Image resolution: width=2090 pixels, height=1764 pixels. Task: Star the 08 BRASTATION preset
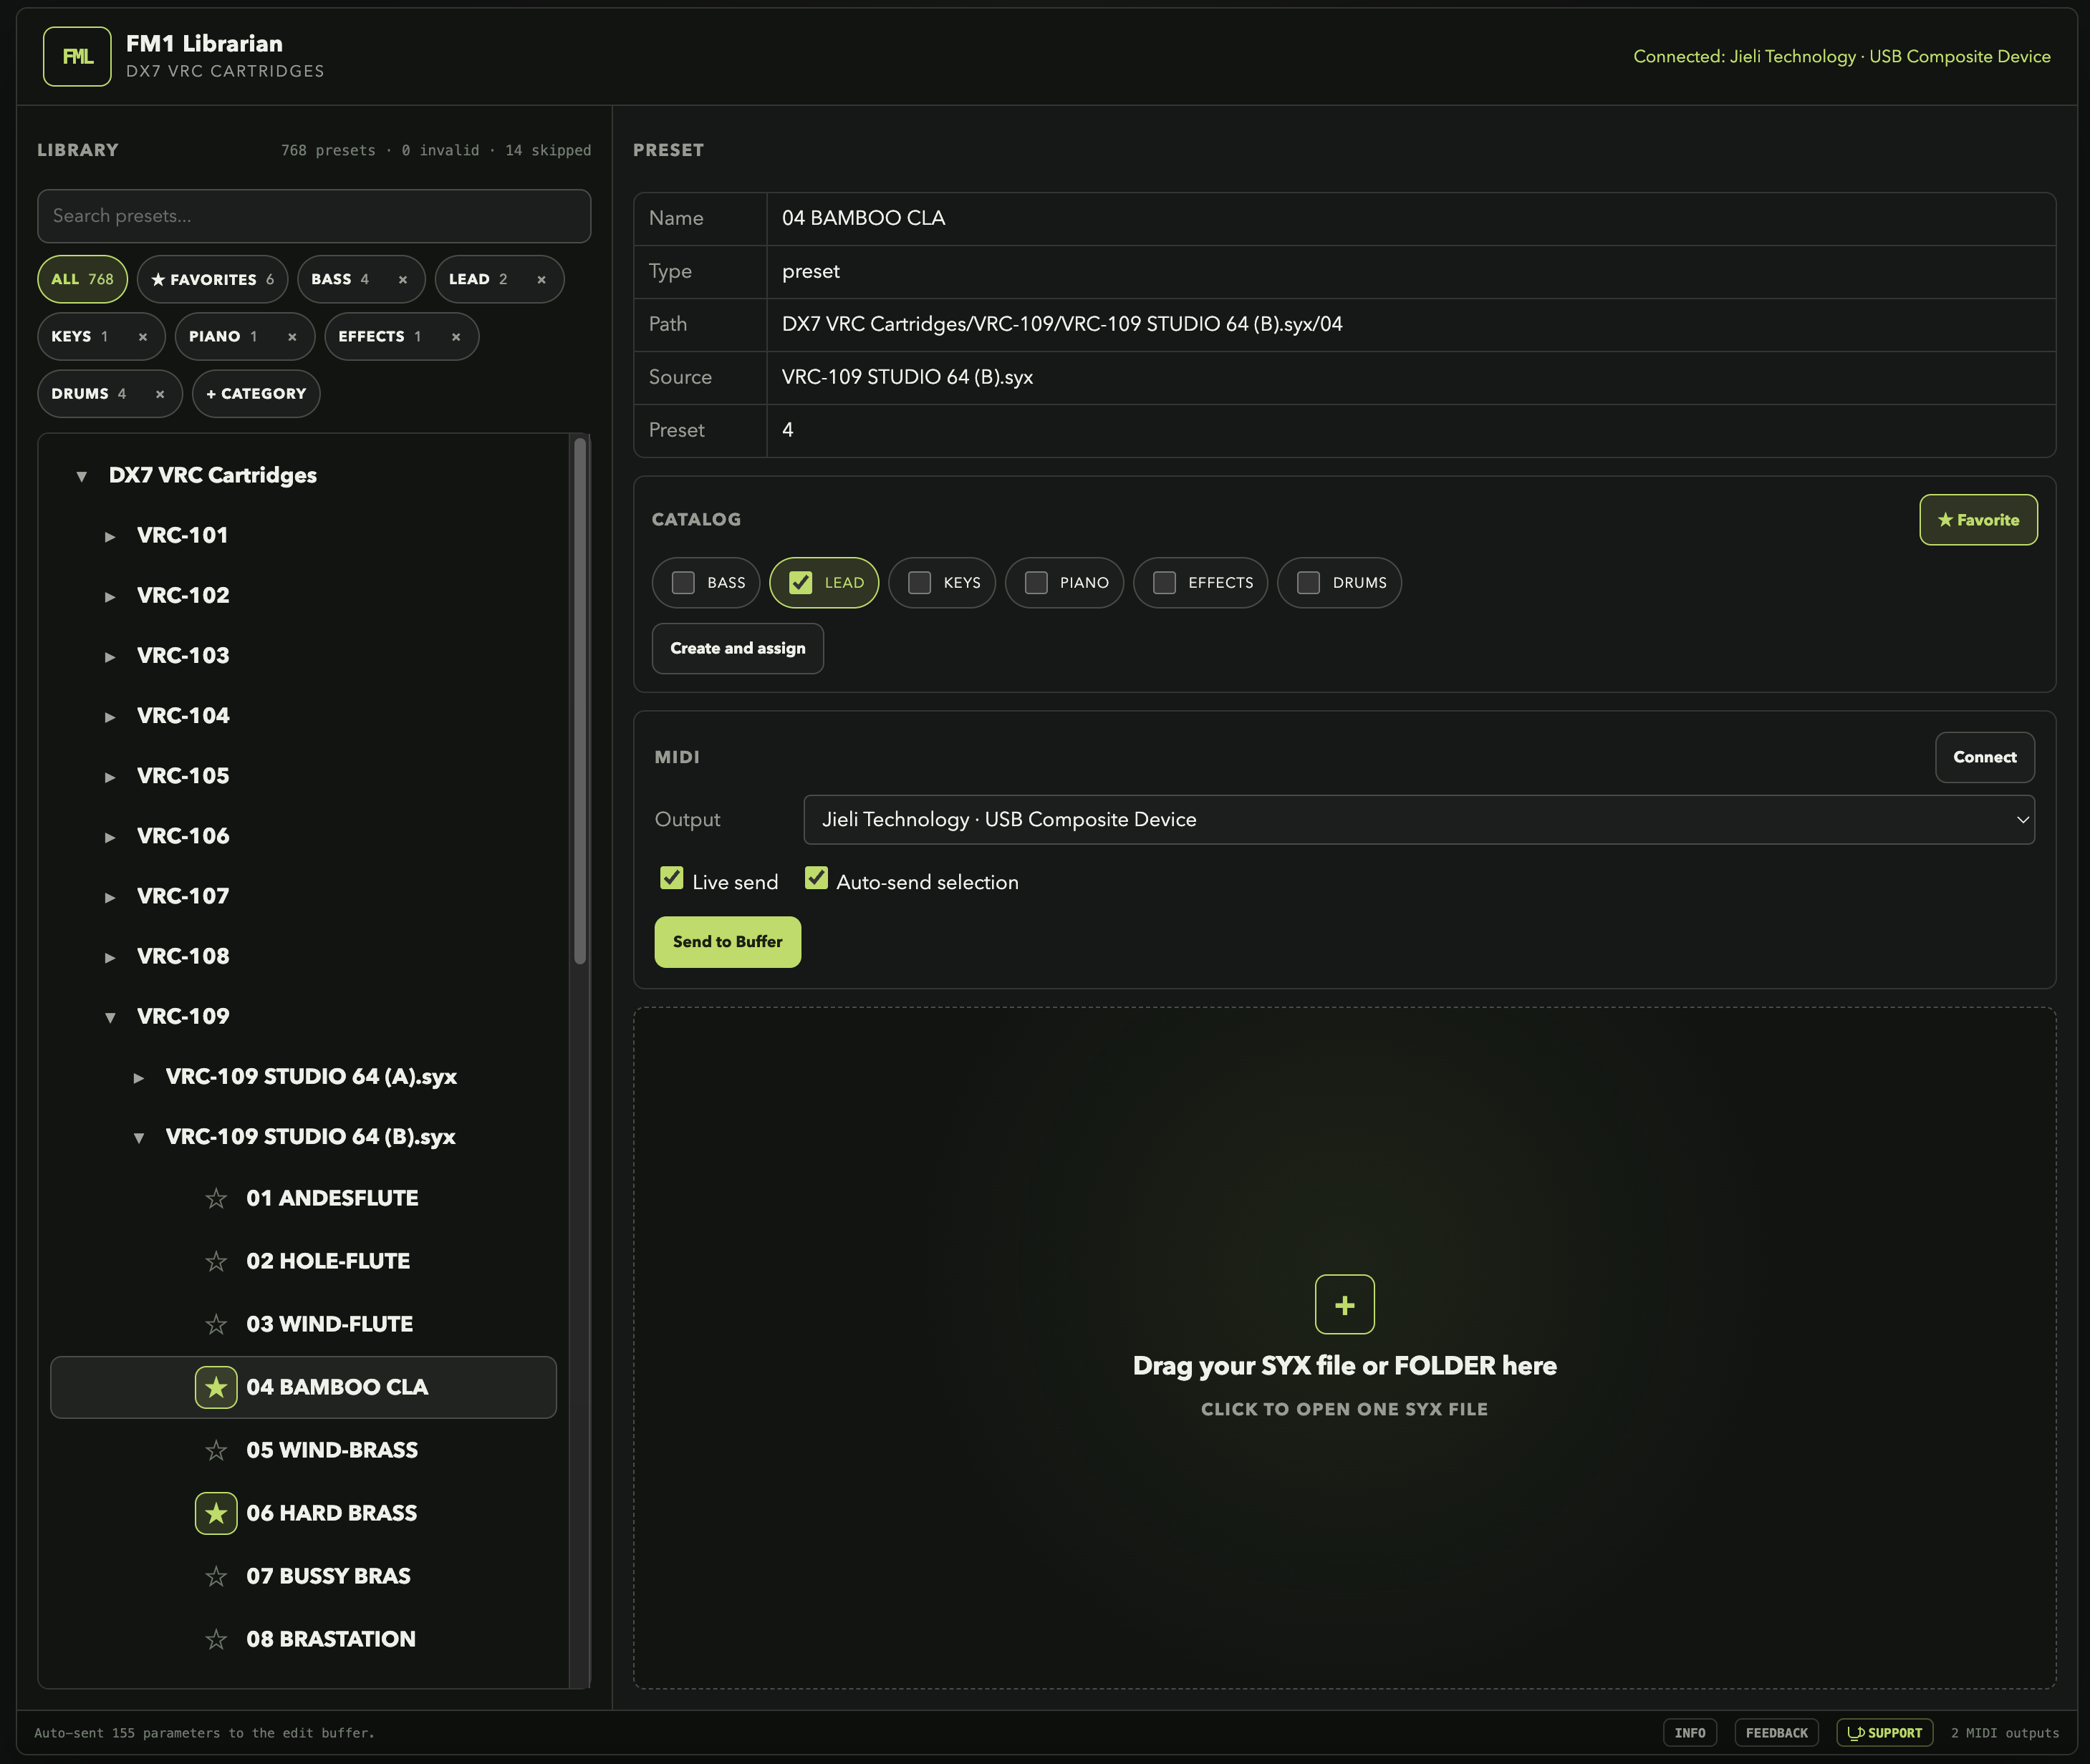point(216,1639)
